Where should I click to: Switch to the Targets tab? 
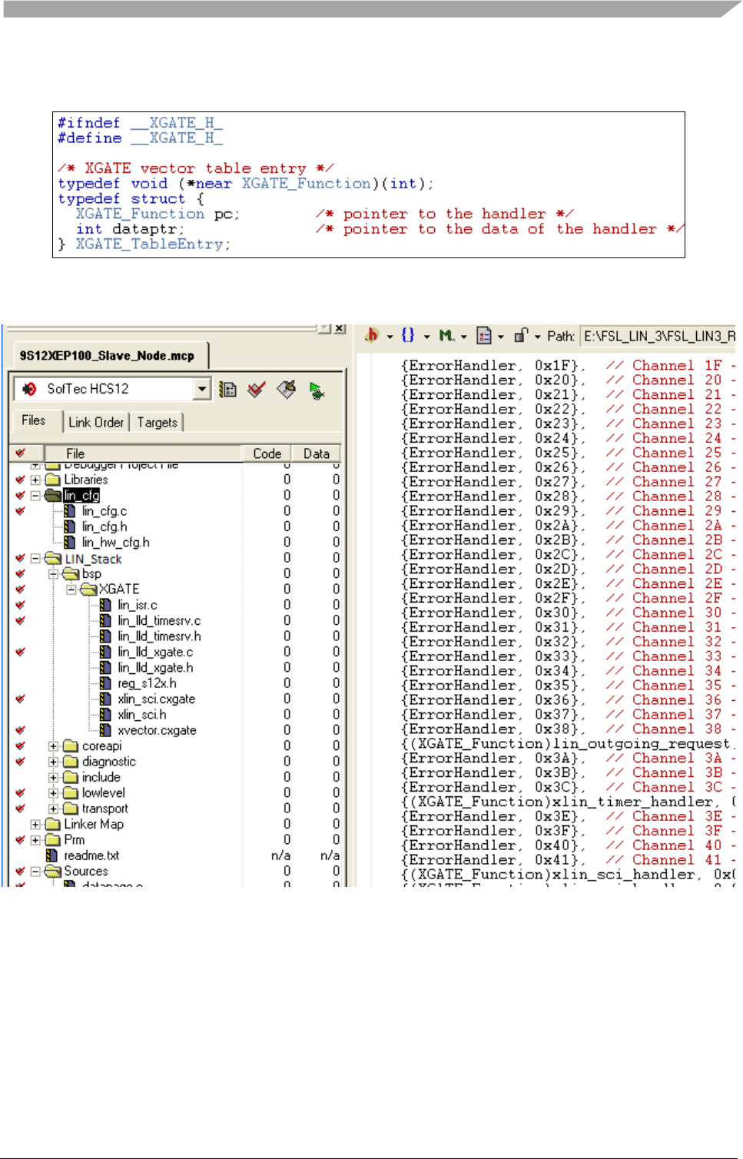pyautogui.click(x=157, y=422)
